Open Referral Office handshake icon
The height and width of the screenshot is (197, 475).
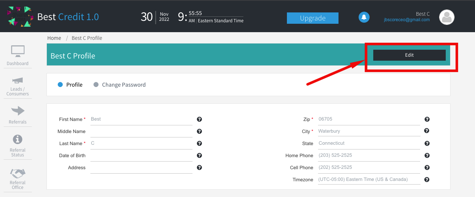18,173
